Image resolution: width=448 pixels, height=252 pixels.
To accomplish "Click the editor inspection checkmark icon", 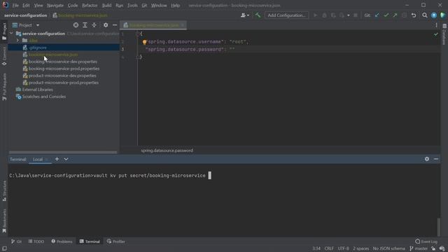I will 435,34.
